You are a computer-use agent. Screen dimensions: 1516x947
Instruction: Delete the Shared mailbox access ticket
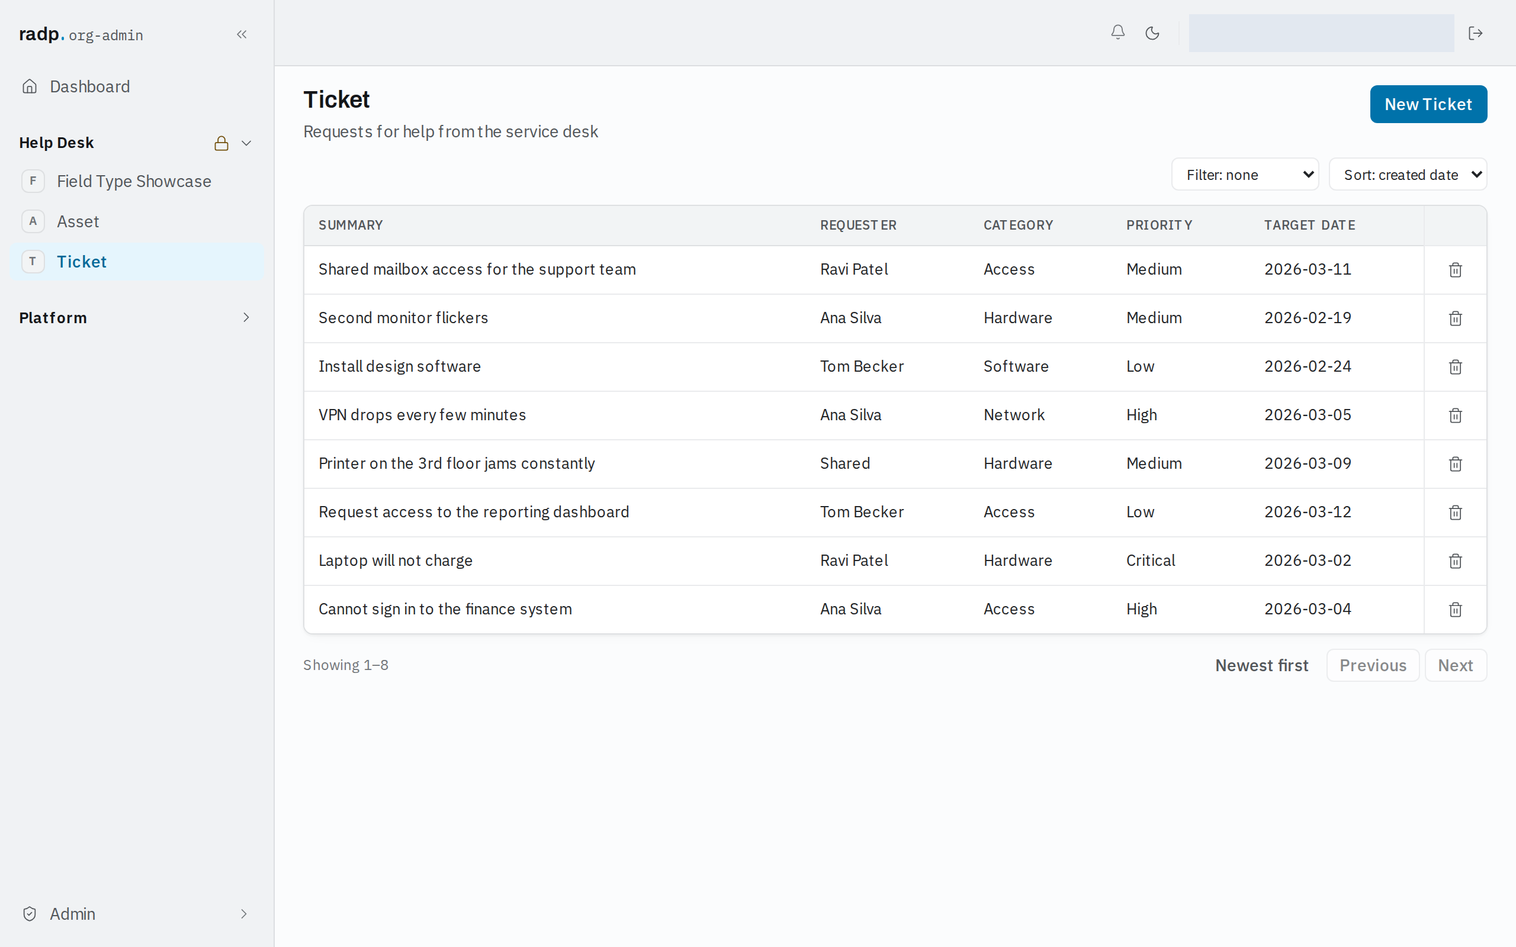pos(1455,270)
